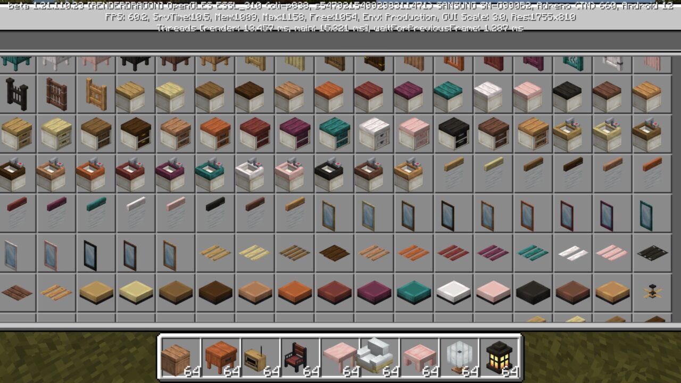Select the black kitchen sink block

point(329,174)
